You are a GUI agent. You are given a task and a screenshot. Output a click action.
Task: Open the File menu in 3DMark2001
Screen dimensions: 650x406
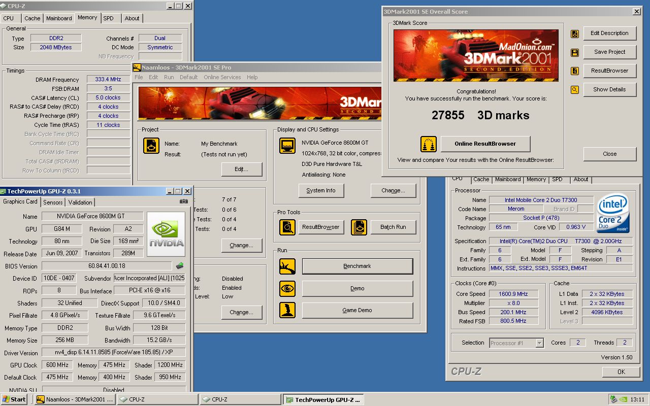[x=139, y=77]
